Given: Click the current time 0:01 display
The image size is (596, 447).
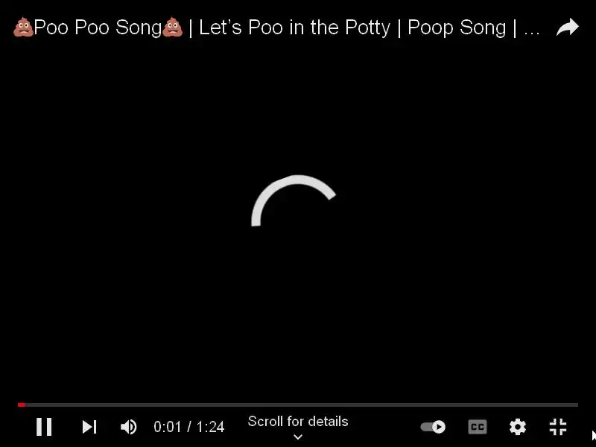Looking at the screenshot, I should click(x=167, y=427).
